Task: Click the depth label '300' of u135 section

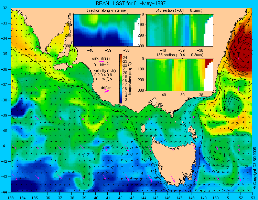Action: click(141, 90)
